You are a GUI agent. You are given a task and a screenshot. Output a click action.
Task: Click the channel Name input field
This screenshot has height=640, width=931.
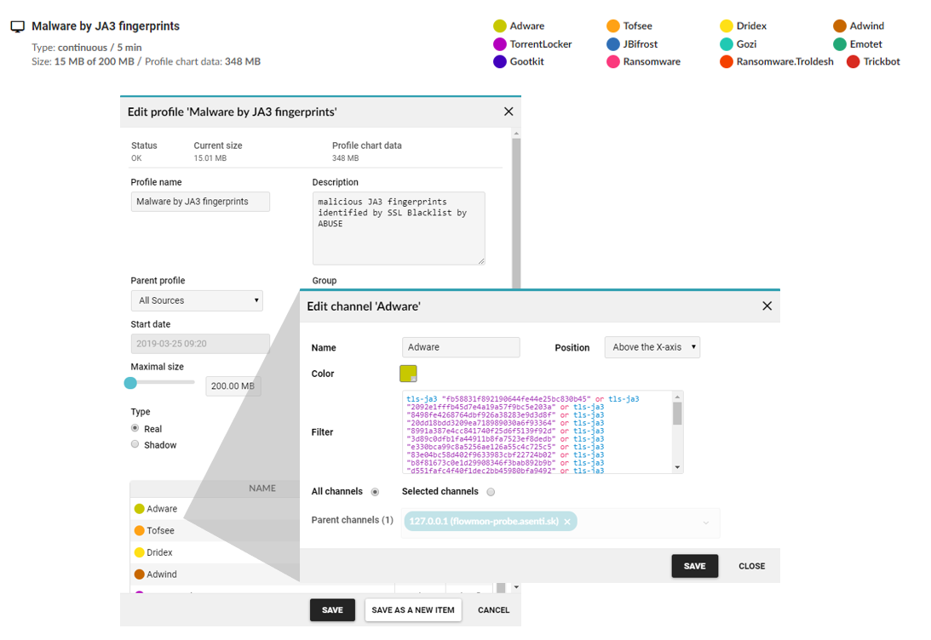point(461,347)
